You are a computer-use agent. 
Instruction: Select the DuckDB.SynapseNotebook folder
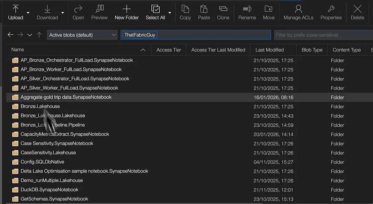tap(50, 190)
